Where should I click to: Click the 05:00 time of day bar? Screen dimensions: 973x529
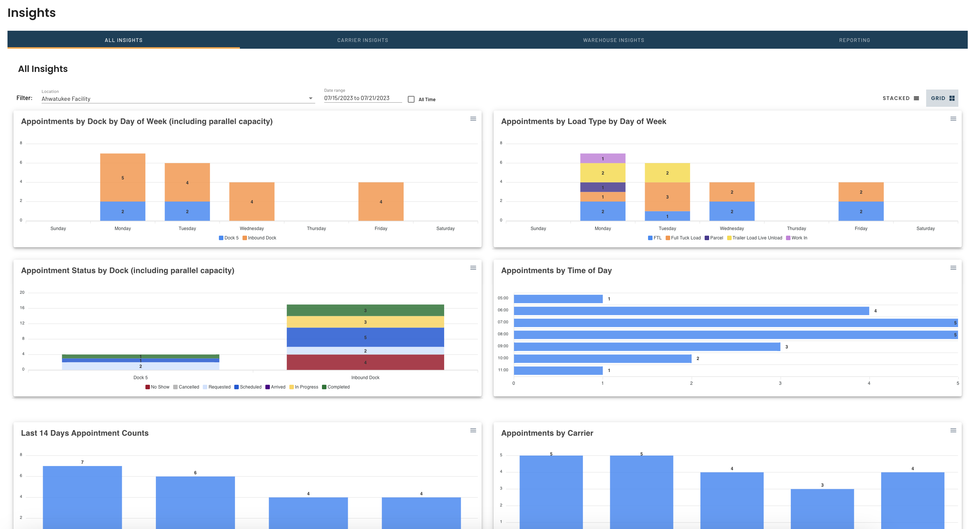pyautogui.click(x=558, y=299)
